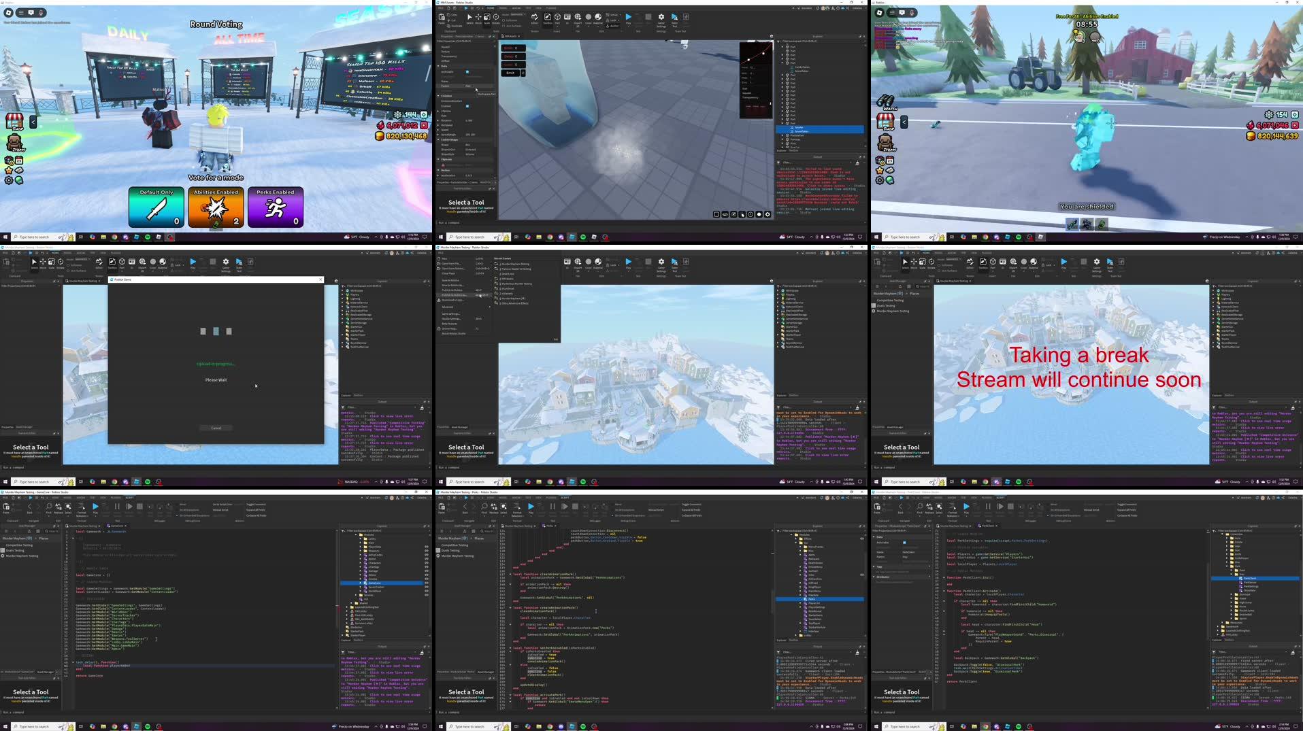Viewport: 1303px width, 731px height.
Task: Vote for Default Only mode
Action: pyautogui.click(x=156, y=207)
